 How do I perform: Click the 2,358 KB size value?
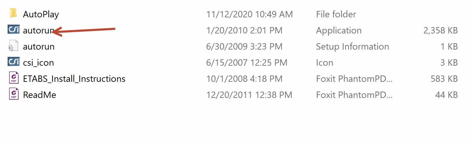click(441, 30)
